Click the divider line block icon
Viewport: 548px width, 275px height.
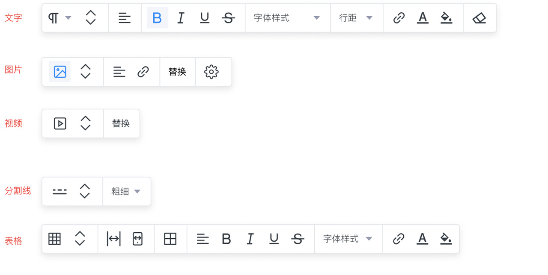[x=60, y=191]
